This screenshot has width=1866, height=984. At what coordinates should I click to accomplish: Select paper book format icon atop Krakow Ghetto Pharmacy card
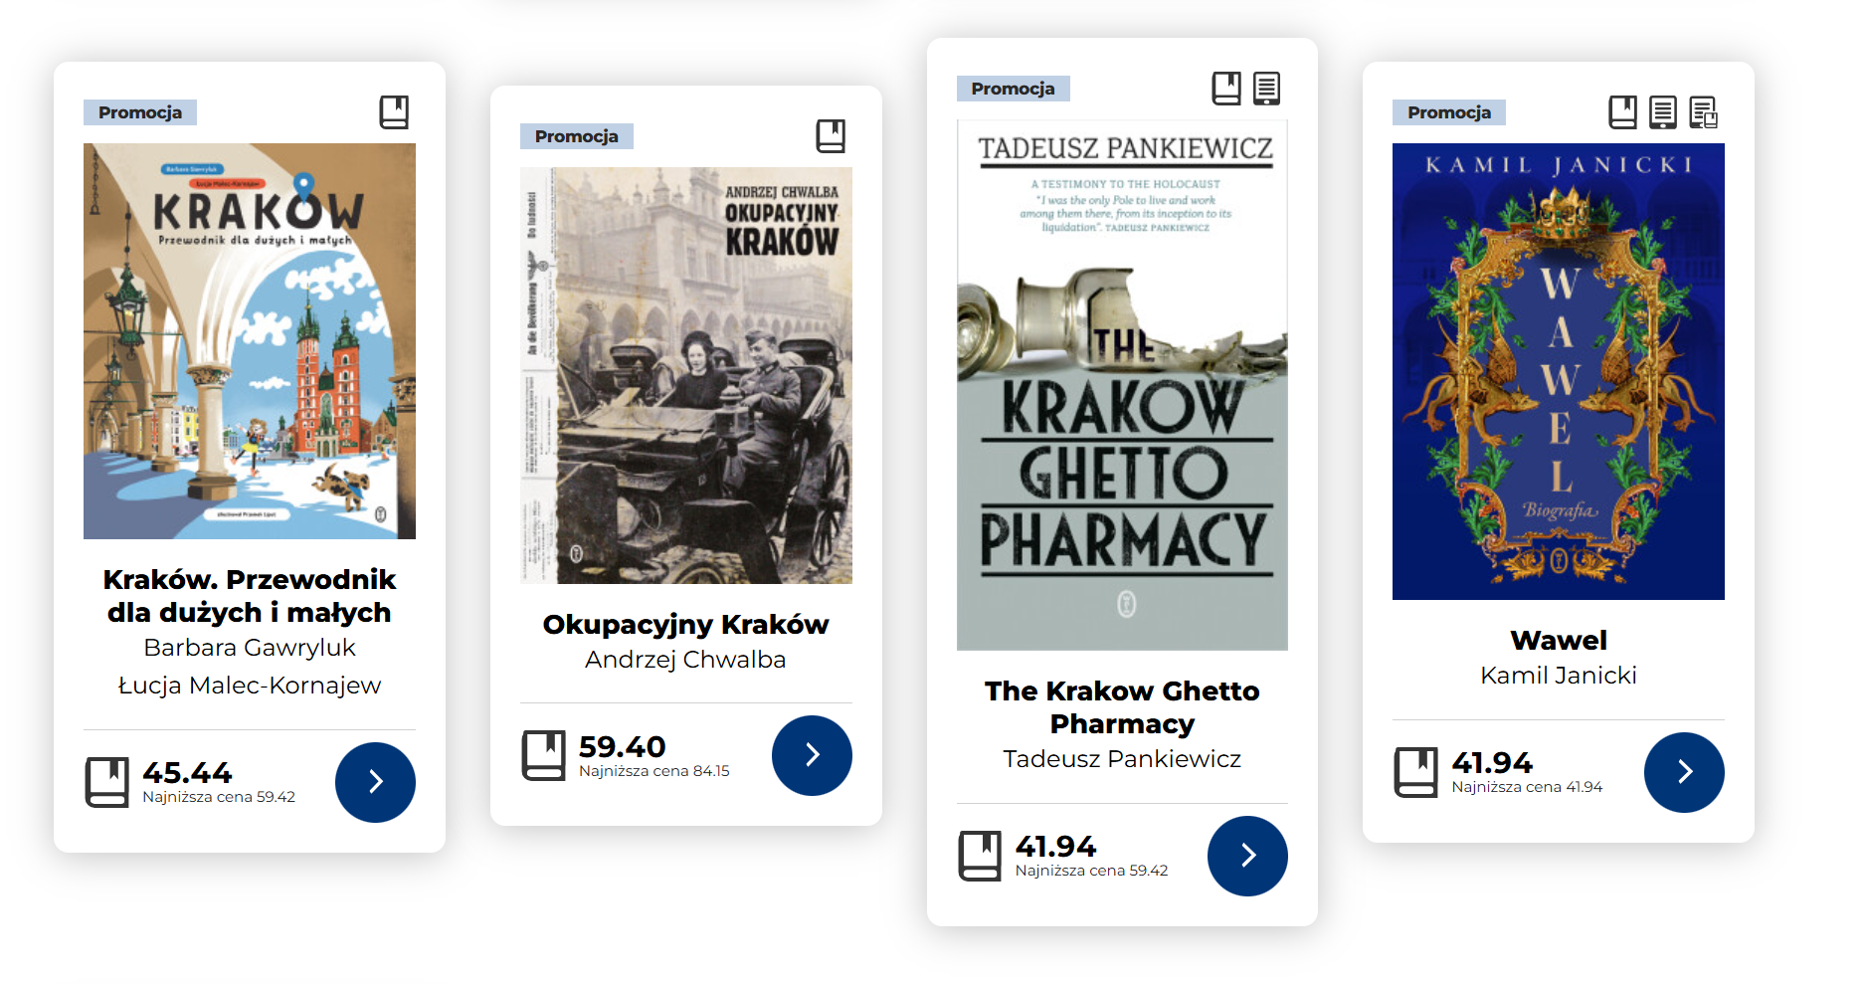pos(1226,89)
